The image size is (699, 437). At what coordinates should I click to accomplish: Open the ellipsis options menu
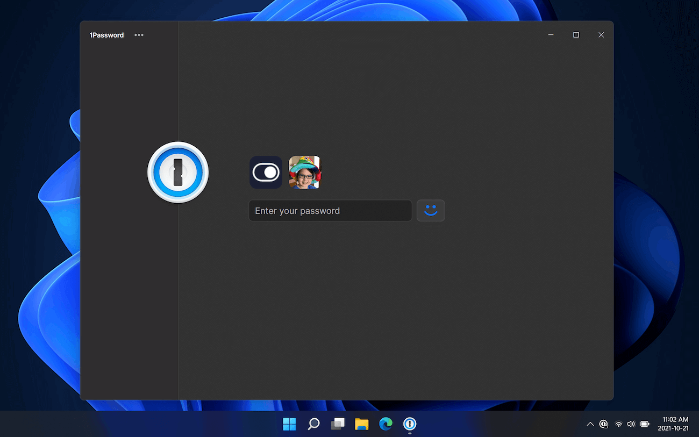point(139,34)
